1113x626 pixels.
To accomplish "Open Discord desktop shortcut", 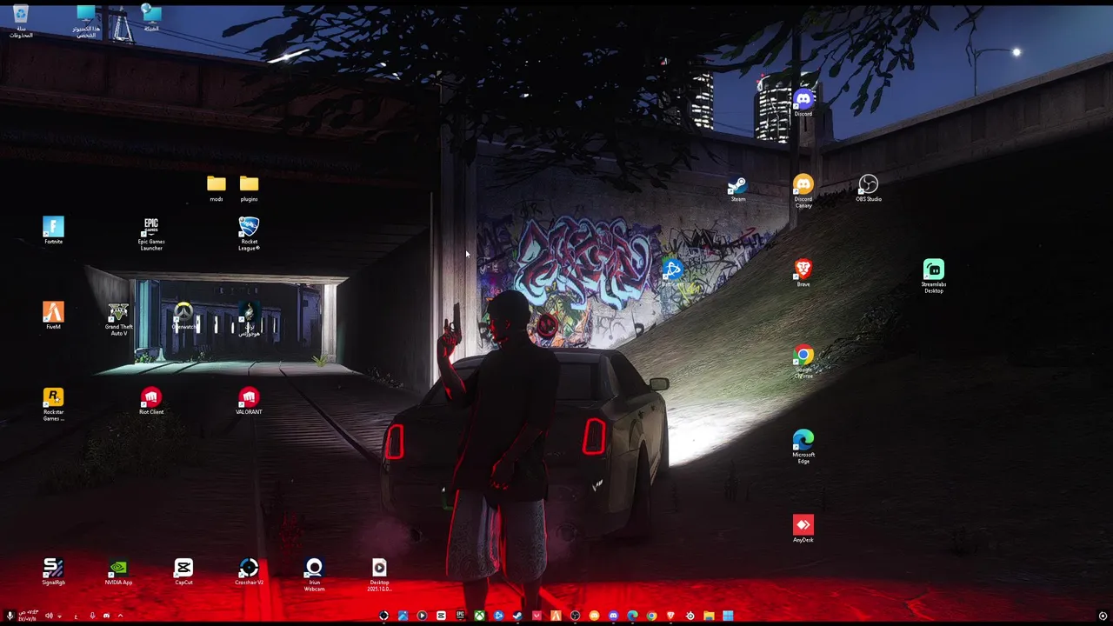I will 803,103.
